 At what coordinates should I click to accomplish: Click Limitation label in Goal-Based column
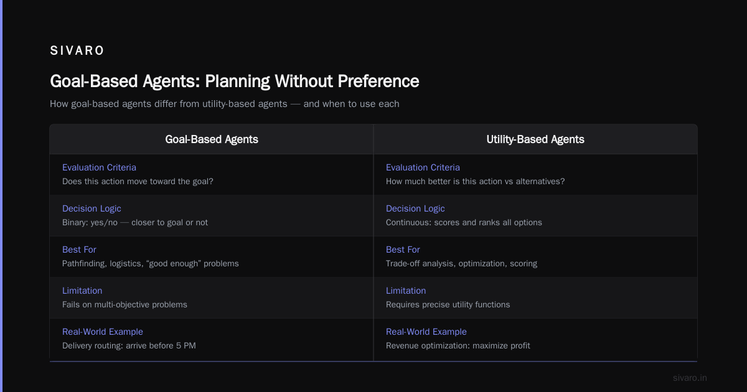click(82, 291)
